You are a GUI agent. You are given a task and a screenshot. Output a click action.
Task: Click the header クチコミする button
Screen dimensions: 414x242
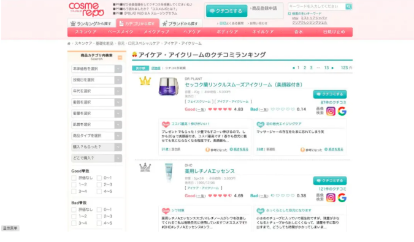[x=226, y=11]
